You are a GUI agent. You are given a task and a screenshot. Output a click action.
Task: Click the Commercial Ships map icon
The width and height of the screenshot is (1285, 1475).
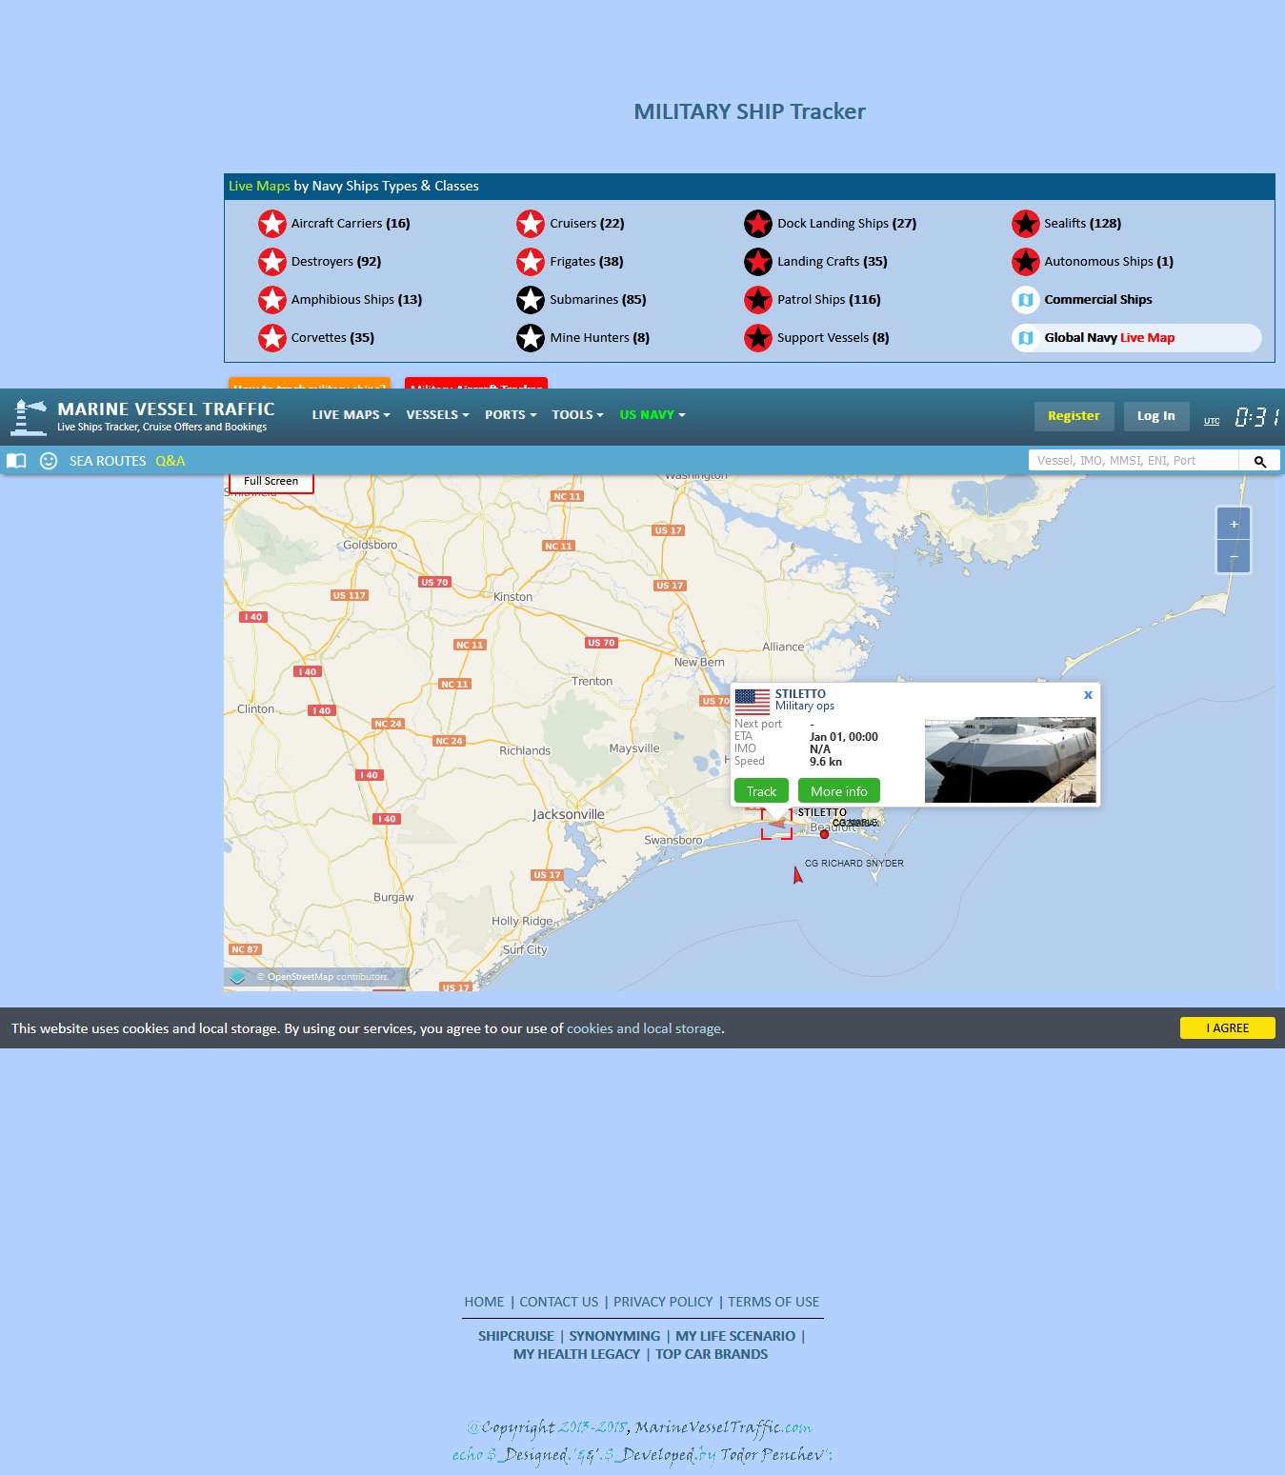tap(1026, 300)
